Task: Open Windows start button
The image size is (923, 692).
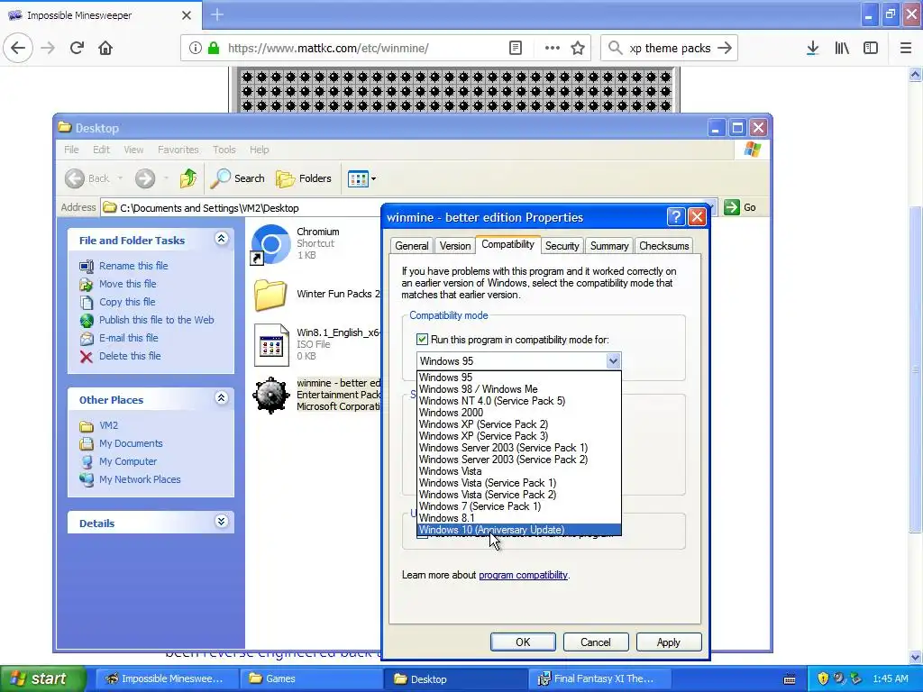Action: [x=42, y=678]
